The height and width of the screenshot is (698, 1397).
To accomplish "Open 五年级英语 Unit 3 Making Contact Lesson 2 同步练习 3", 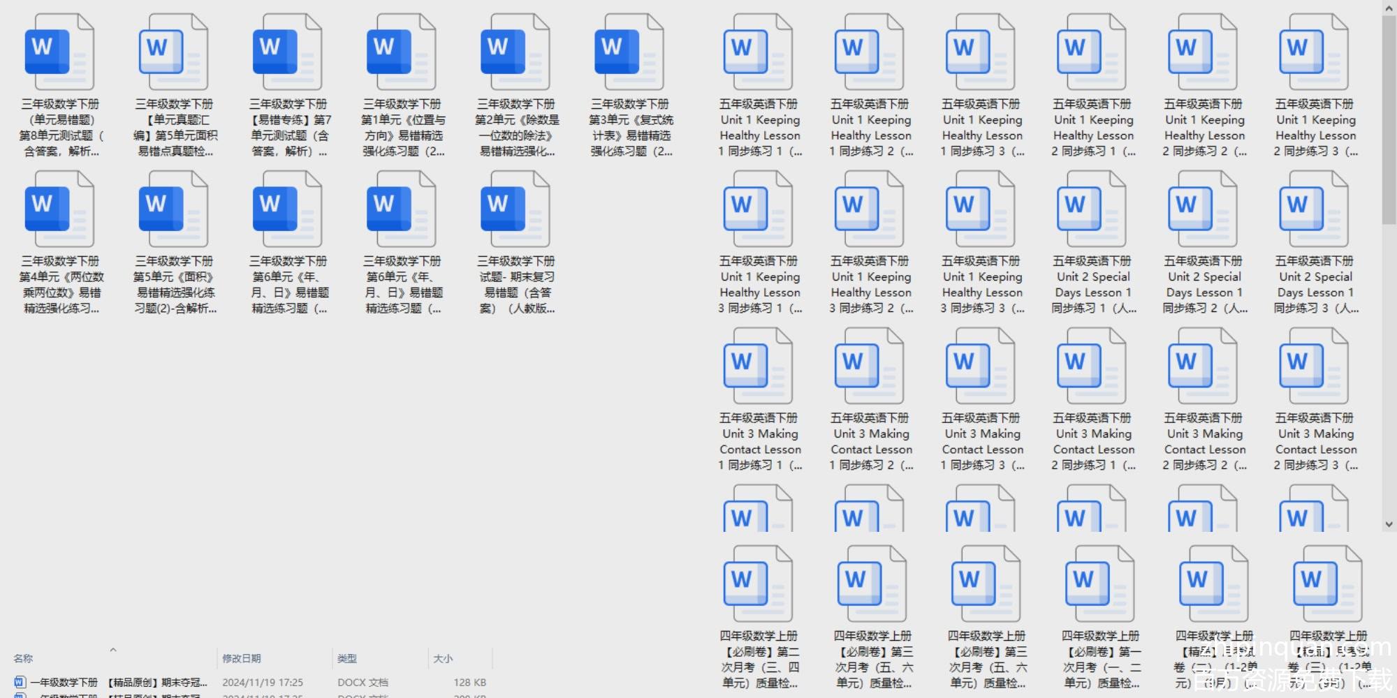I will [1314, 367].
